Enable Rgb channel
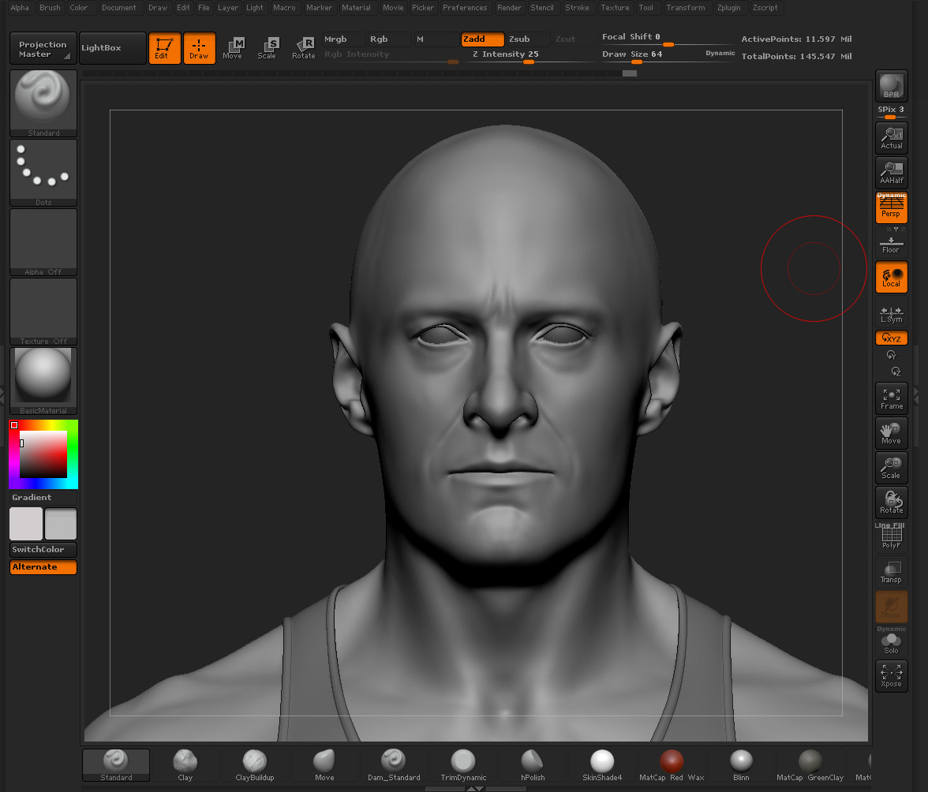The height and width of the screenshot is (792, 928). pyautogui.click(x=390, y=39)
